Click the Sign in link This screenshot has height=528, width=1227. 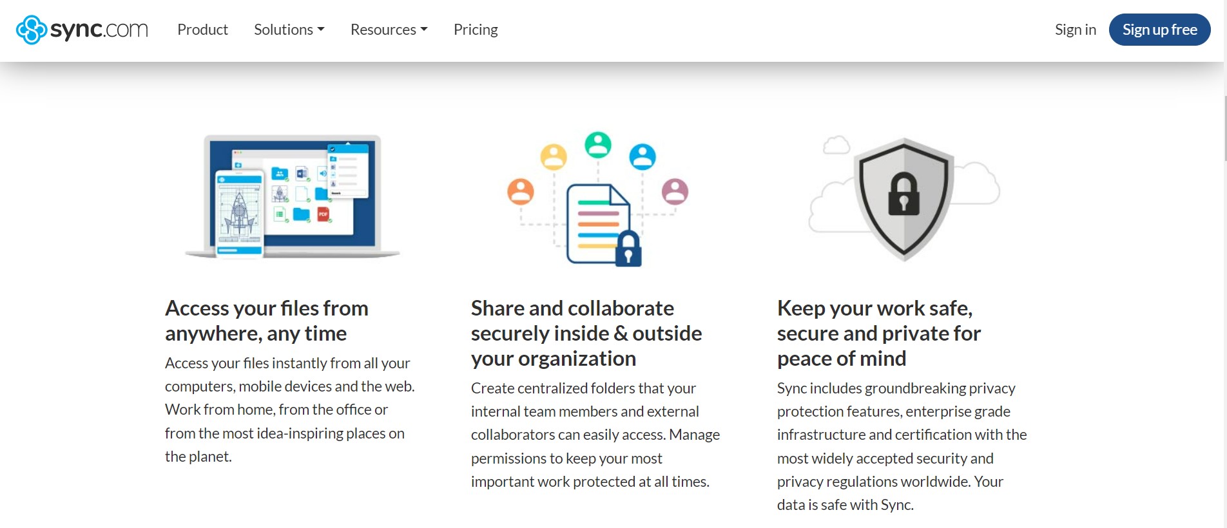(1075, 30)
